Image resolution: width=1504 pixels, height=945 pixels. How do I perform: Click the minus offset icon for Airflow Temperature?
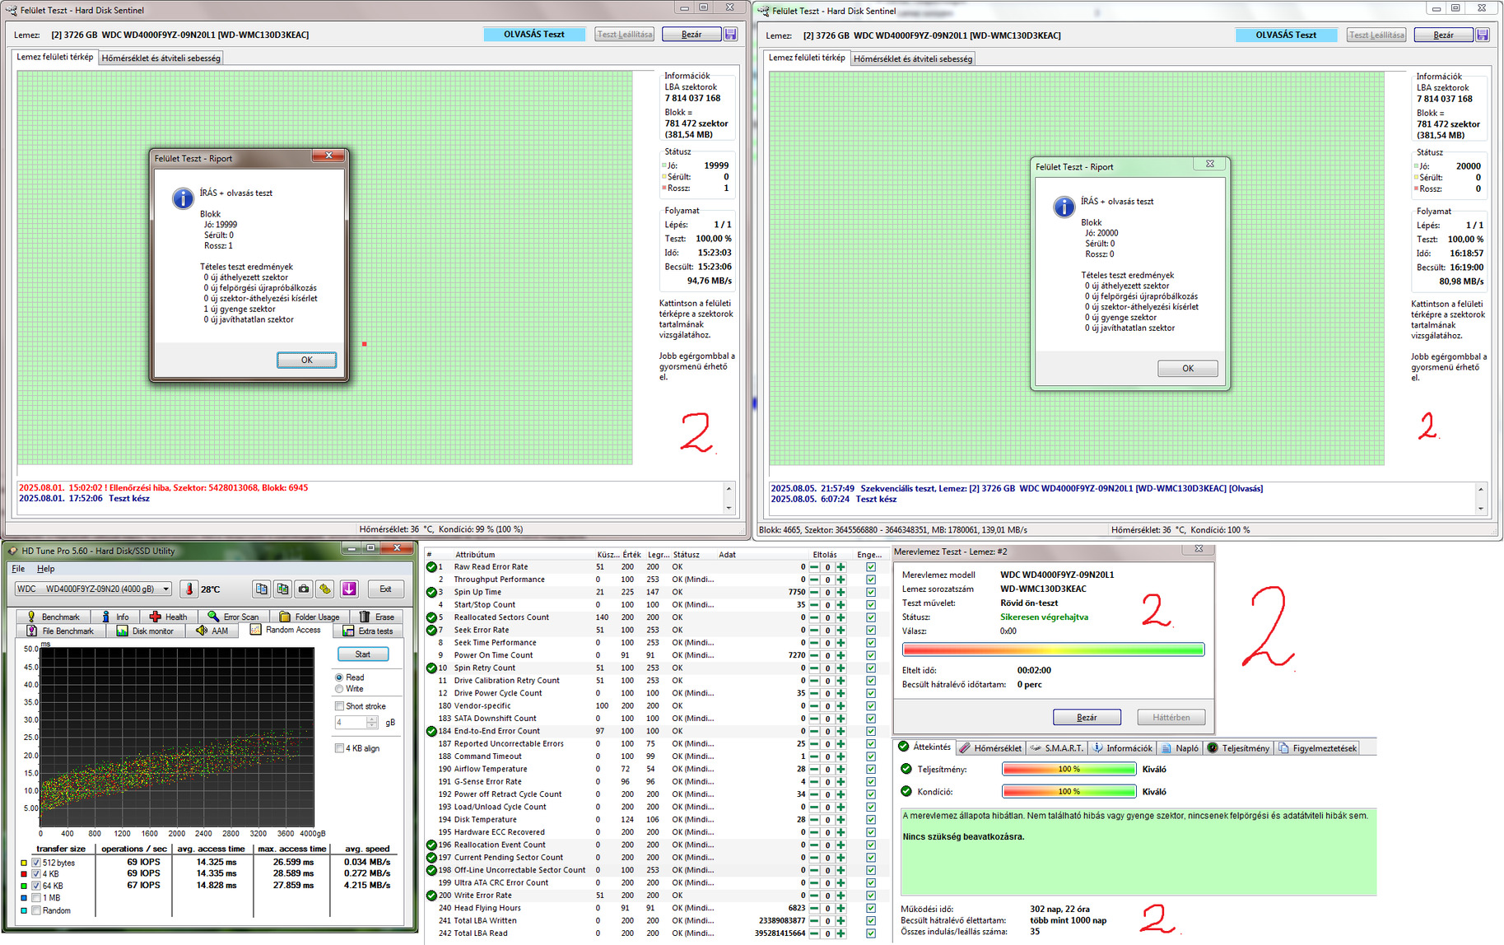click(x=814, y=769)
